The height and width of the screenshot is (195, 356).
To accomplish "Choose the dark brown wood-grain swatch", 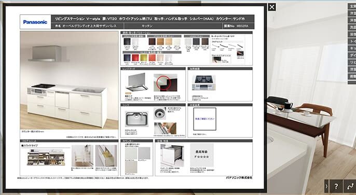I will click(152, 41).
